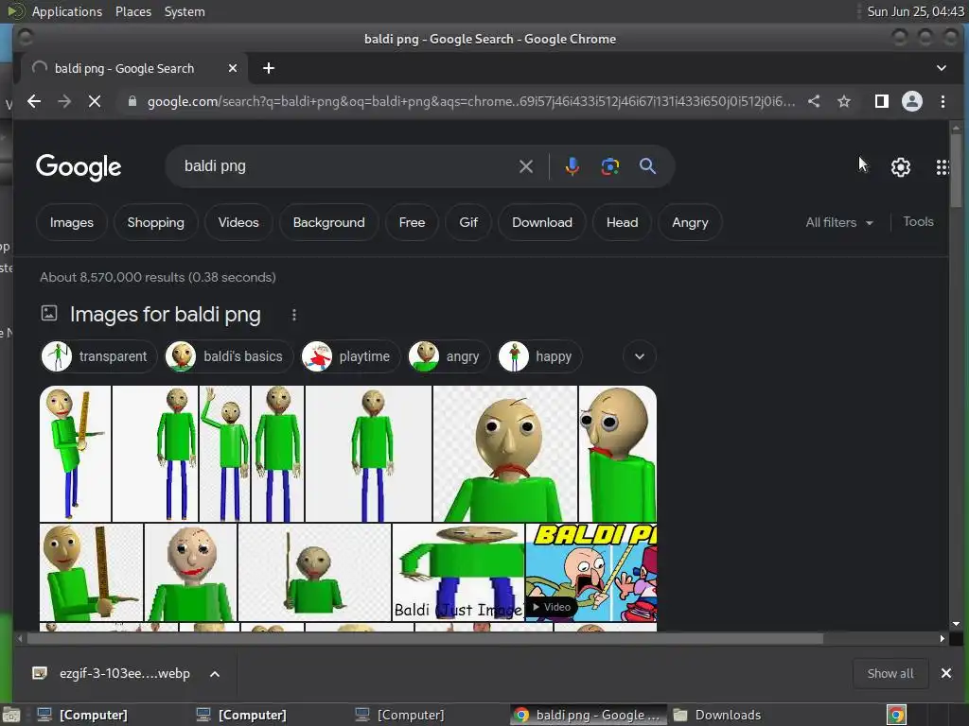
Task: Go back with Chrome's back arrow
Action: [x=34, y=101]
